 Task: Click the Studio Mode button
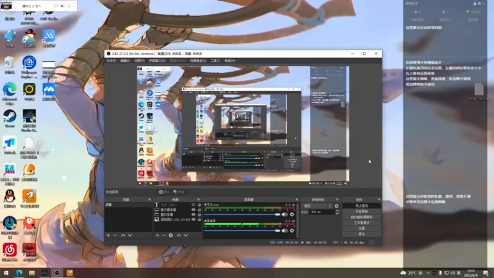[361, 223]
